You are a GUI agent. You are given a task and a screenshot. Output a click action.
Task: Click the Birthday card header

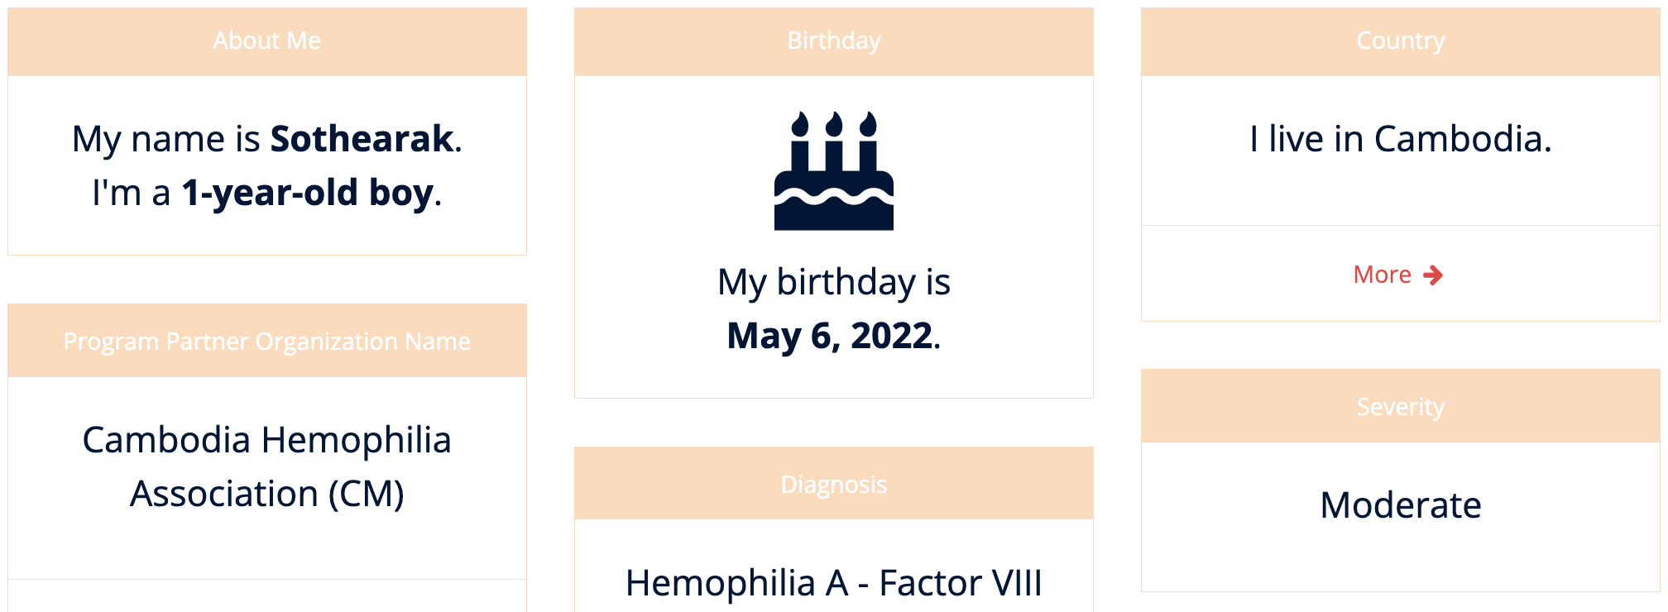coord(833,41)
